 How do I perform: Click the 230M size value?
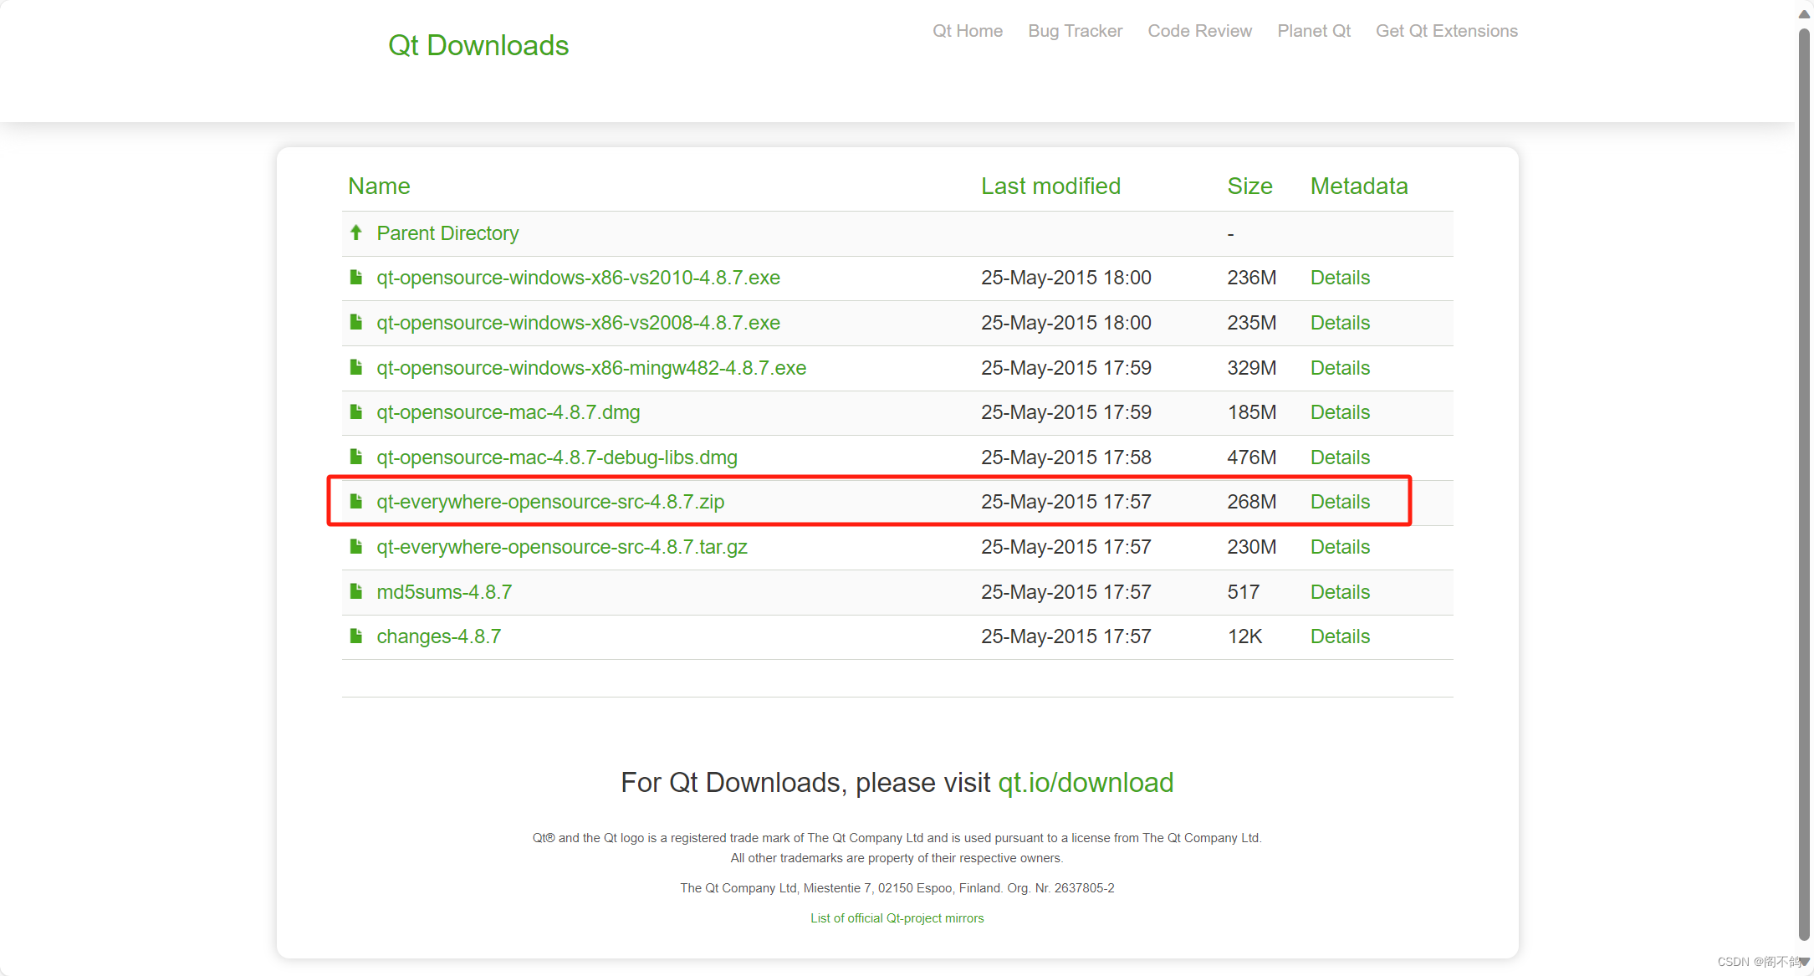[x=1252, y=547]
